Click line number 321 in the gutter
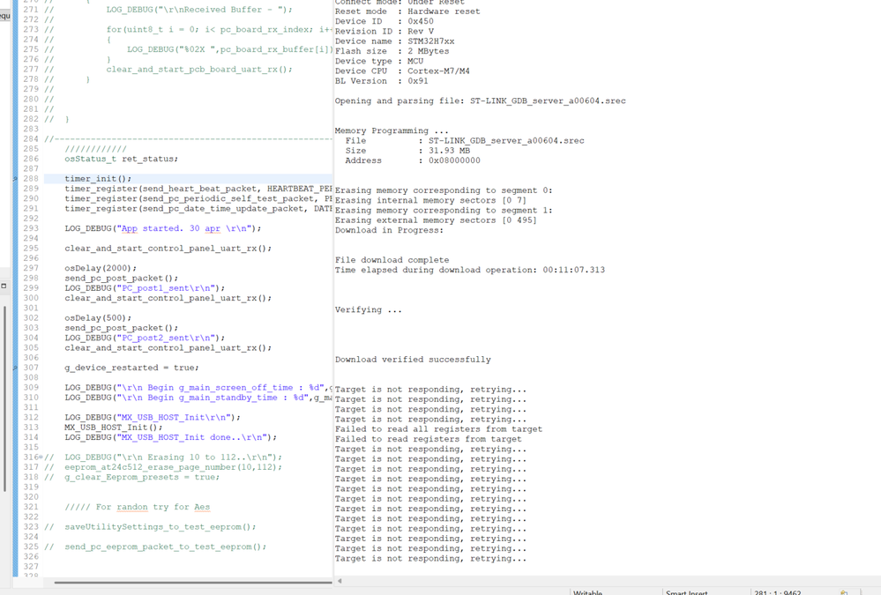Screen dimensions: 881x595 [x=31, y=508]
